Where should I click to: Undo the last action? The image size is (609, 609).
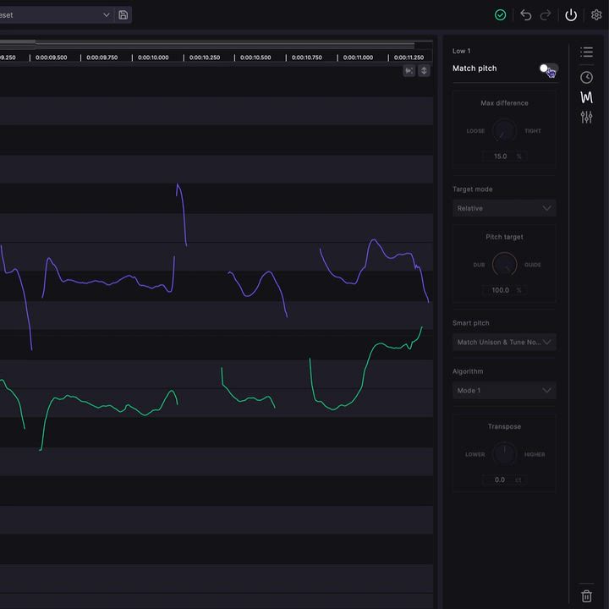pyautogui.click(x=525, y=14)
